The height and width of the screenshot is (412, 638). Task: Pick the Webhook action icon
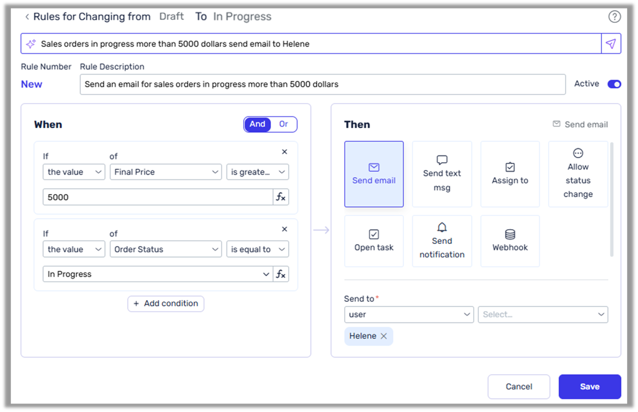coord(510,241)
